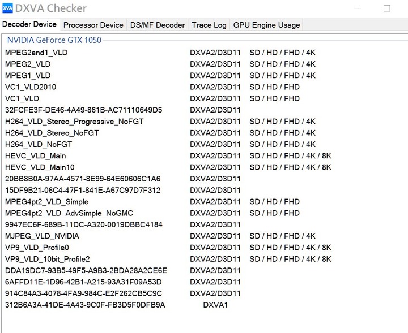Click SD / HD / FHD in VC1_VLD2010 row
This screenshot has height=333, width=408.
click(x=274, y=87)
